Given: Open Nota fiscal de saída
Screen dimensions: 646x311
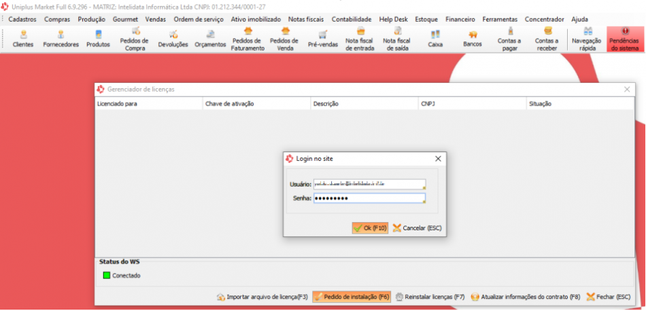Looking at the screenshot, I should tap(397, 39).
